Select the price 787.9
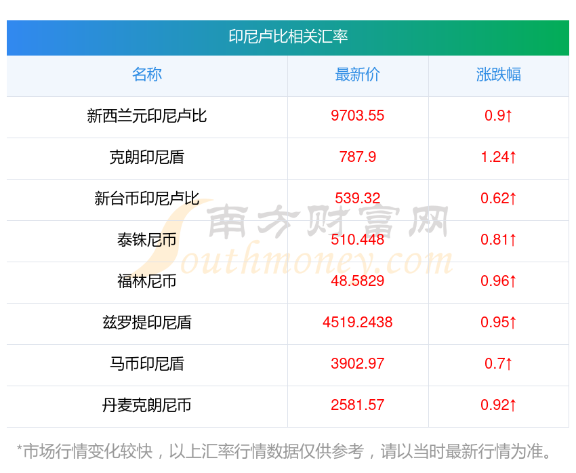This screenshot has height=473, width=576. coord(357,157)
